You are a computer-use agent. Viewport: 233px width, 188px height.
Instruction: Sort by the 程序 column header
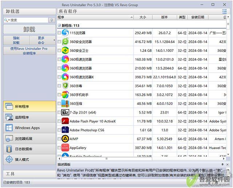pyautogui.click(x=95, y=17)
